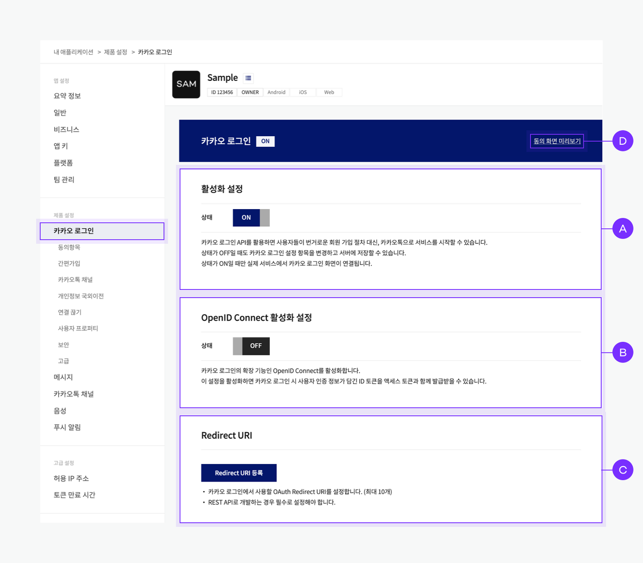This screenshot has width=643, height=563.
Task: Click the 내 애플리케이션 breadcrumb
Action: (73, 52)
